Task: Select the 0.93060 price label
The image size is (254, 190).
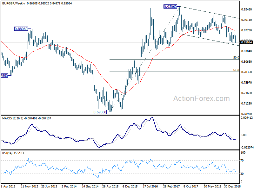Action: point(170,7)
